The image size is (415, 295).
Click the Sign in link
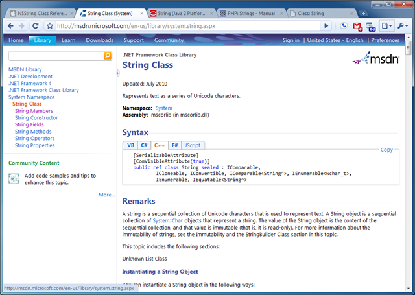(x=291, y=40)
